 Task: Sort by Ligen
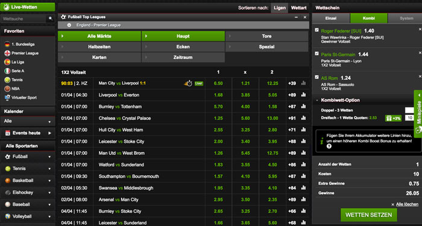click(279, 8)
